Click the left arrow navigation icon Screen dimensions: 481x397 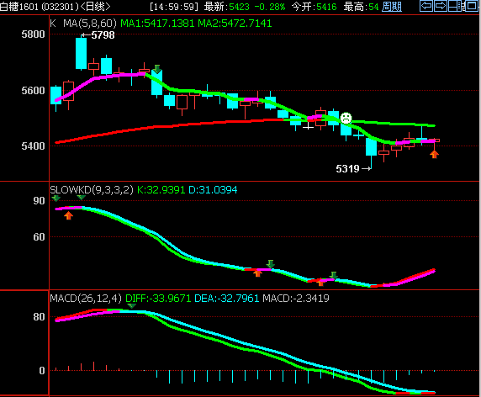(426, 6)
